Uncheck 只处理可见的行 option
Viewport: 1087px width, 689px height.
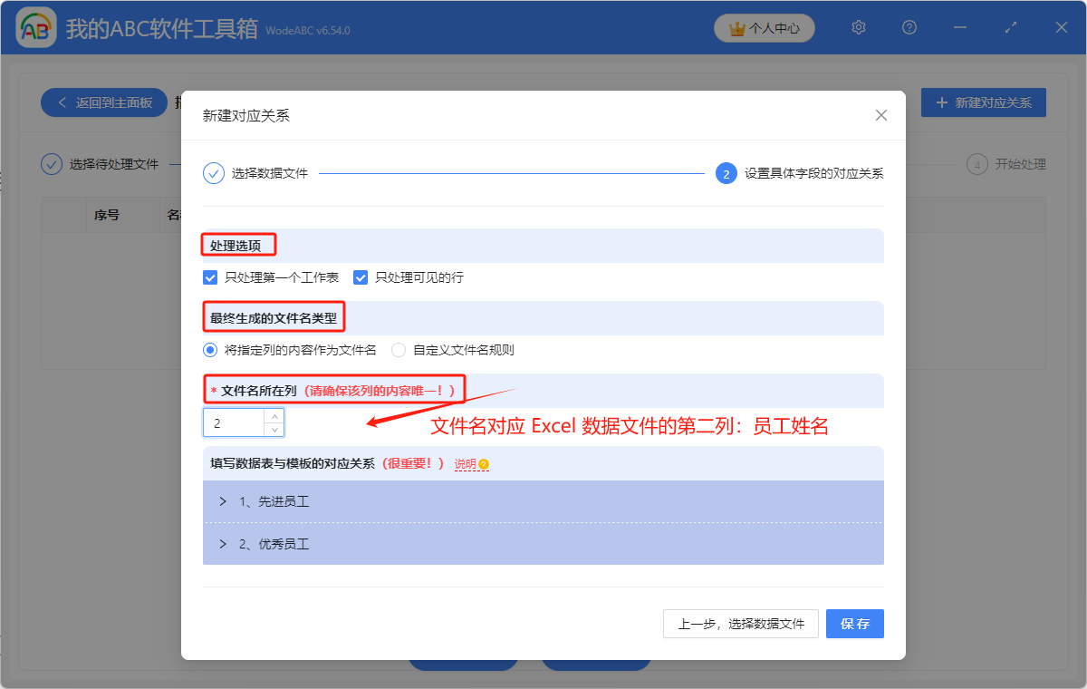tap(360, 277)
